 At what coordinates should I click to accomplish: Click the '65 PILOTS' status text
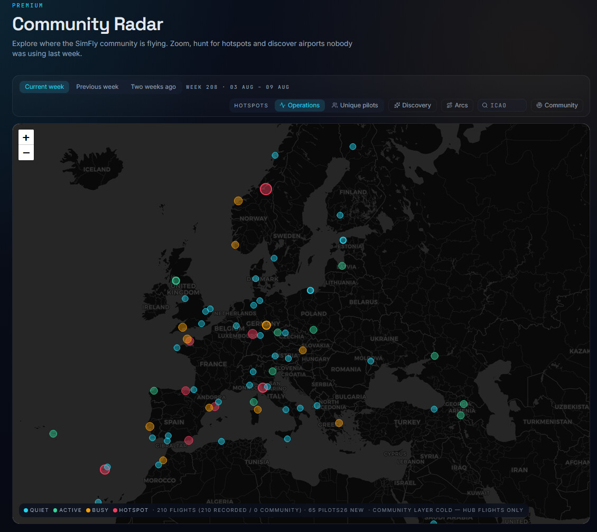(324, 510)
